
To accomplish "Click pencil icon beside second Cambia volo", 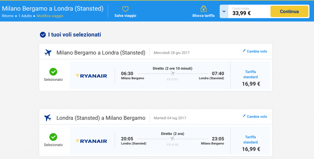I will (x=244, y=116).
